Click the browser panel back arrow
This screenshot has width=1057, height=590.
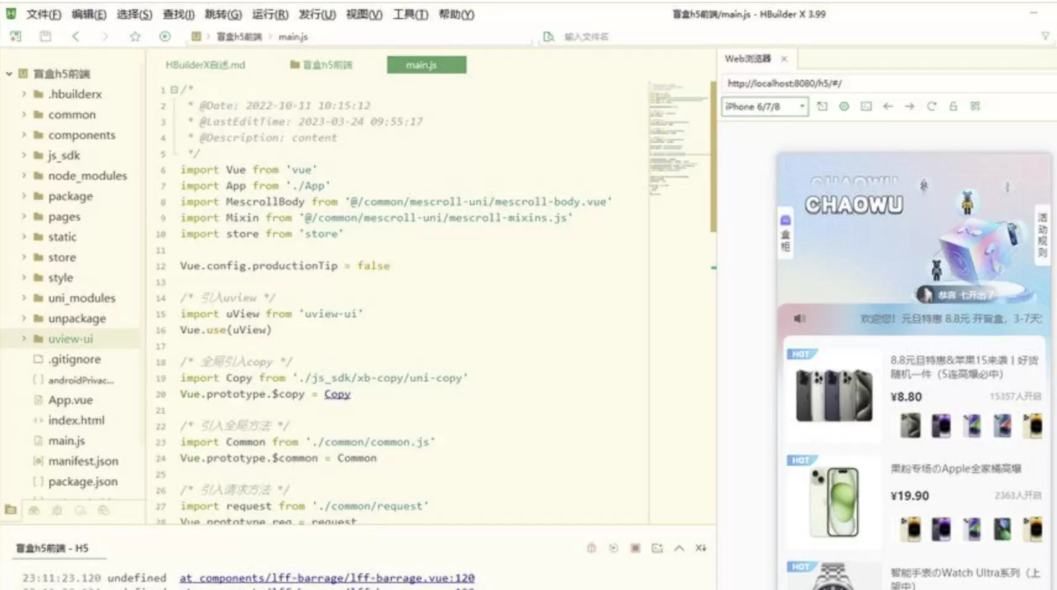[888, 106]
